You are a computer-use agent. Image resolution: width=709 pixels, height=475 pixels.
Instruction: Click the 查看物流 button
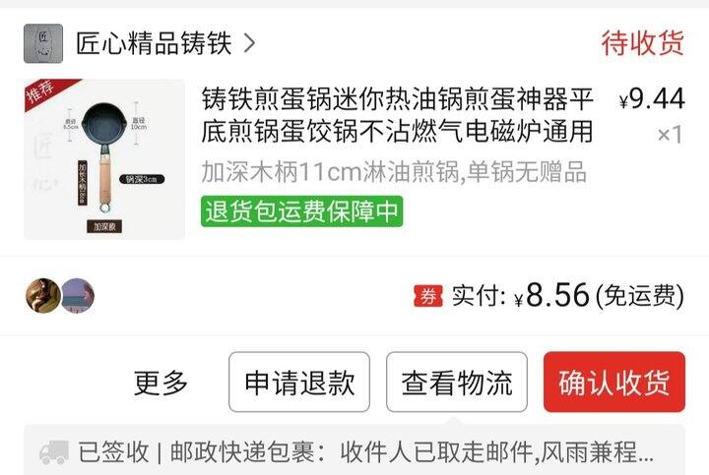457,382
